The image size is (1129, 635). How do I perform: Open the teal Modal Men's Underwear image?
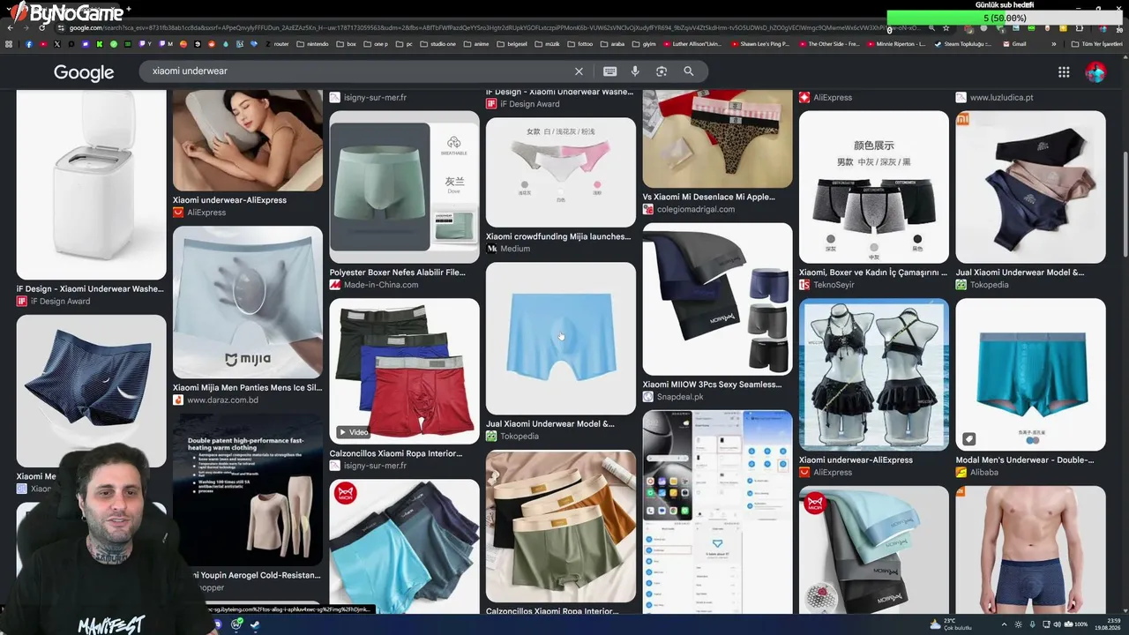point(1030,374)
